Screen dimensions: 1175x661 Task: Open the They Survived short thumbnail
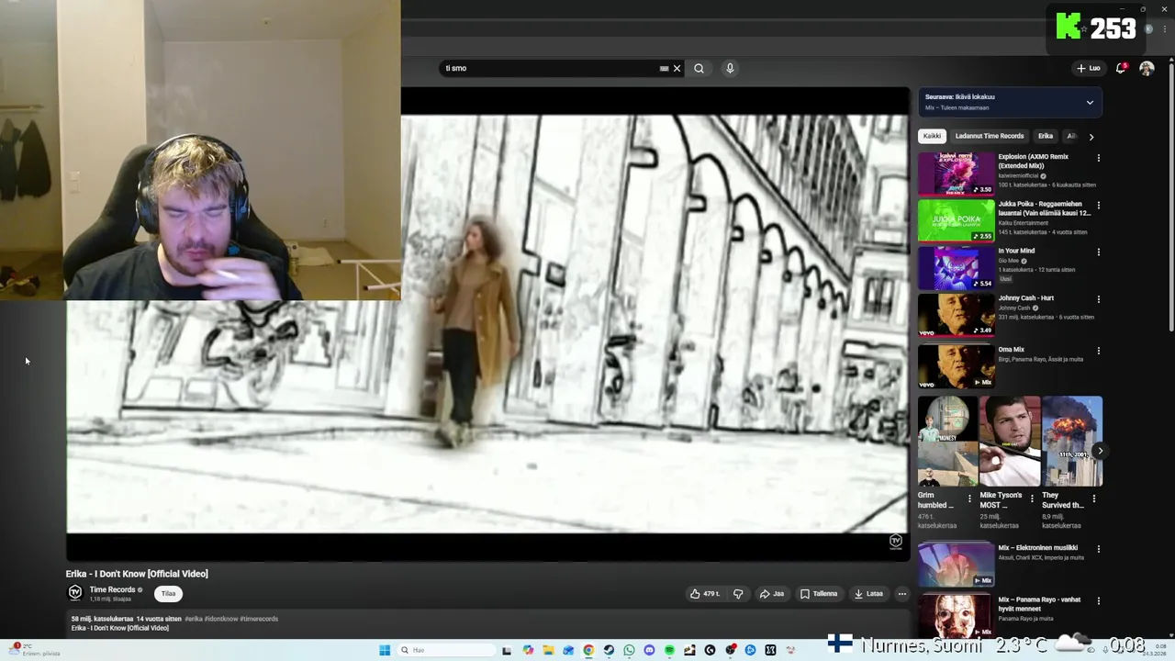(x=1072, y=441)
